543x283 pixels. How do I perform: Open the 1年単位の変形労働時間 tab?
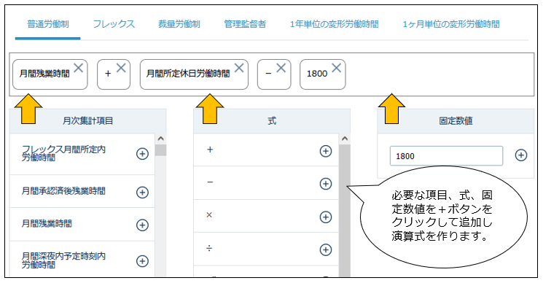pos(334,24)
